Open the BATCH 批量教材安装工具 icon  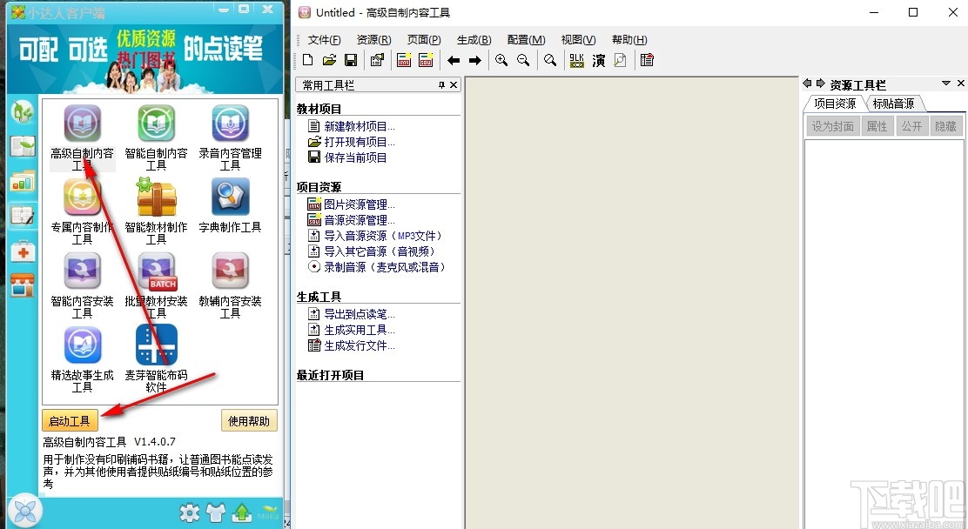[155, 271]
